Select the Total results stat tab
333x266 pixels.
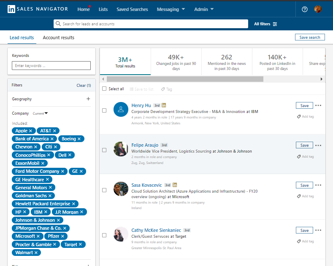coord(125,62)
